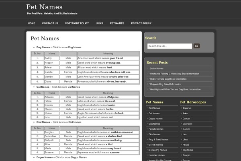Open Ferrets Names in sidebar
Viewport: 241px width, 161px height.
(156, 129)
